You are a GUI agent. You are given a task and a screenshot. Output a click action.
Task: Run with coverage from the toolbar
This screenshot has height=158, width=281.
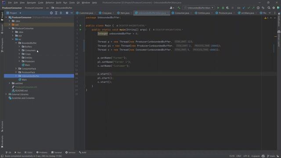tap(227, 8)
